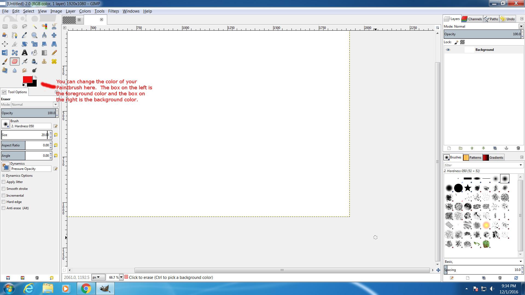Screen dimensions: 525x295
Task: Select the Bucket Fill tool
Action: pos(34,53)
